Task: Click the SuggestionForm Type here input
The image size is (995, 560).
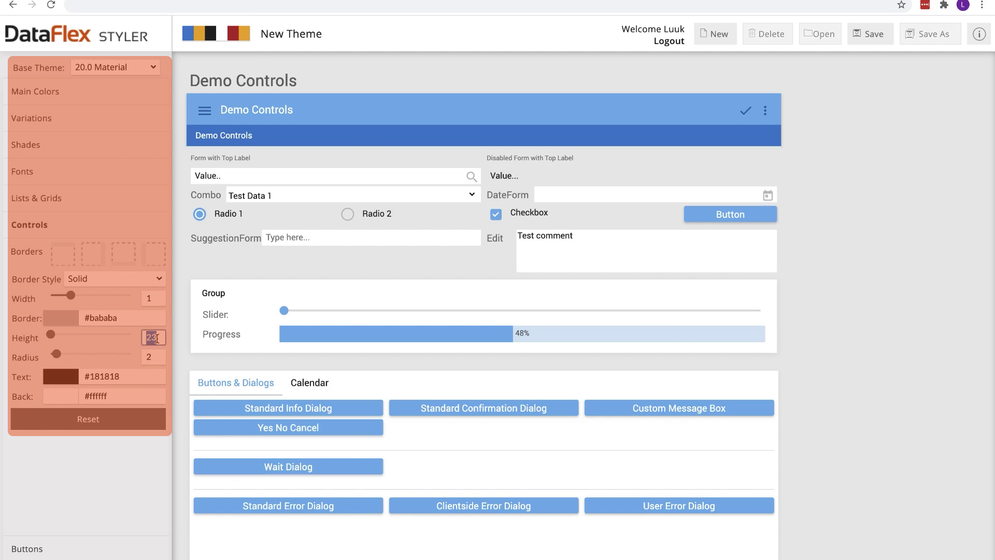Action: click(x=371, y=238)
